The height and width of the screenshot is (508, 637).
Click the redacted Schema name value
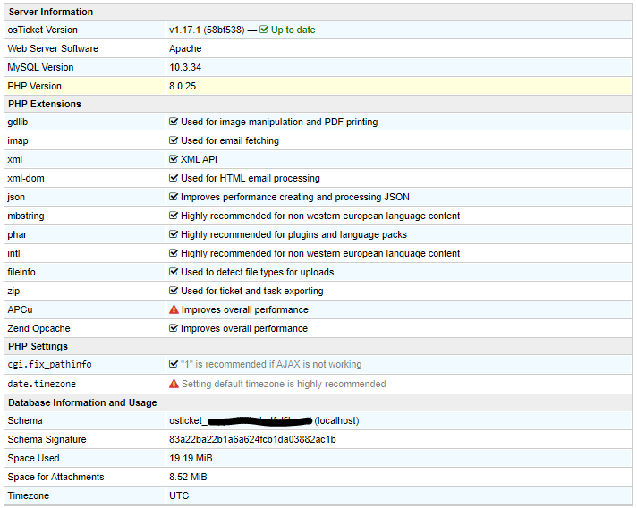[259, 421]
